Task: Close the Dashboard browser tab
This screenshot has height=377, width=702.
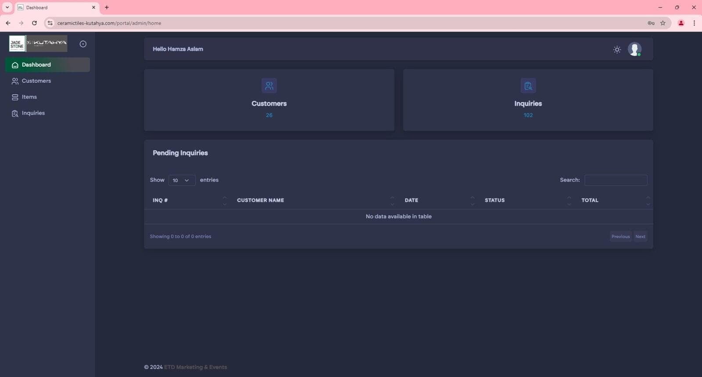Action: coord(93,7)
